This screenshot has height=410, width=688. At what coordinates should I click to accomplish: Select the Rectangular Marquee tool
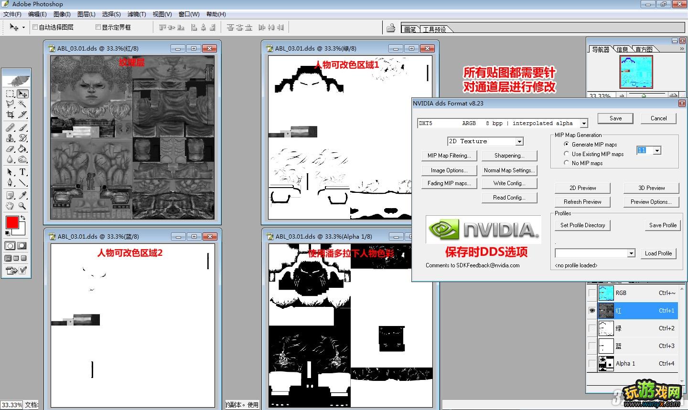10,94
